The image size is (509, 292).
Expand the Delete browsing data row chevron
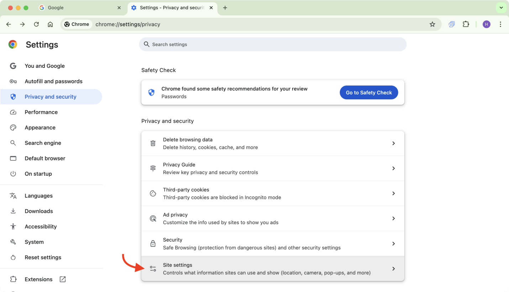pyautogui.click(x=393, y=143)
